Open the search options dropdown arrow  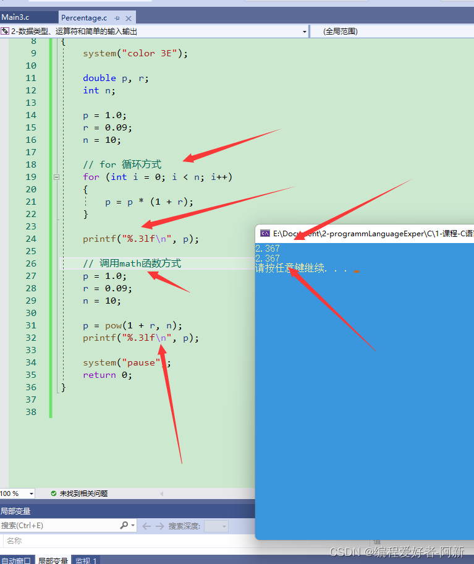pyautogui.click(x=133, y=526)
